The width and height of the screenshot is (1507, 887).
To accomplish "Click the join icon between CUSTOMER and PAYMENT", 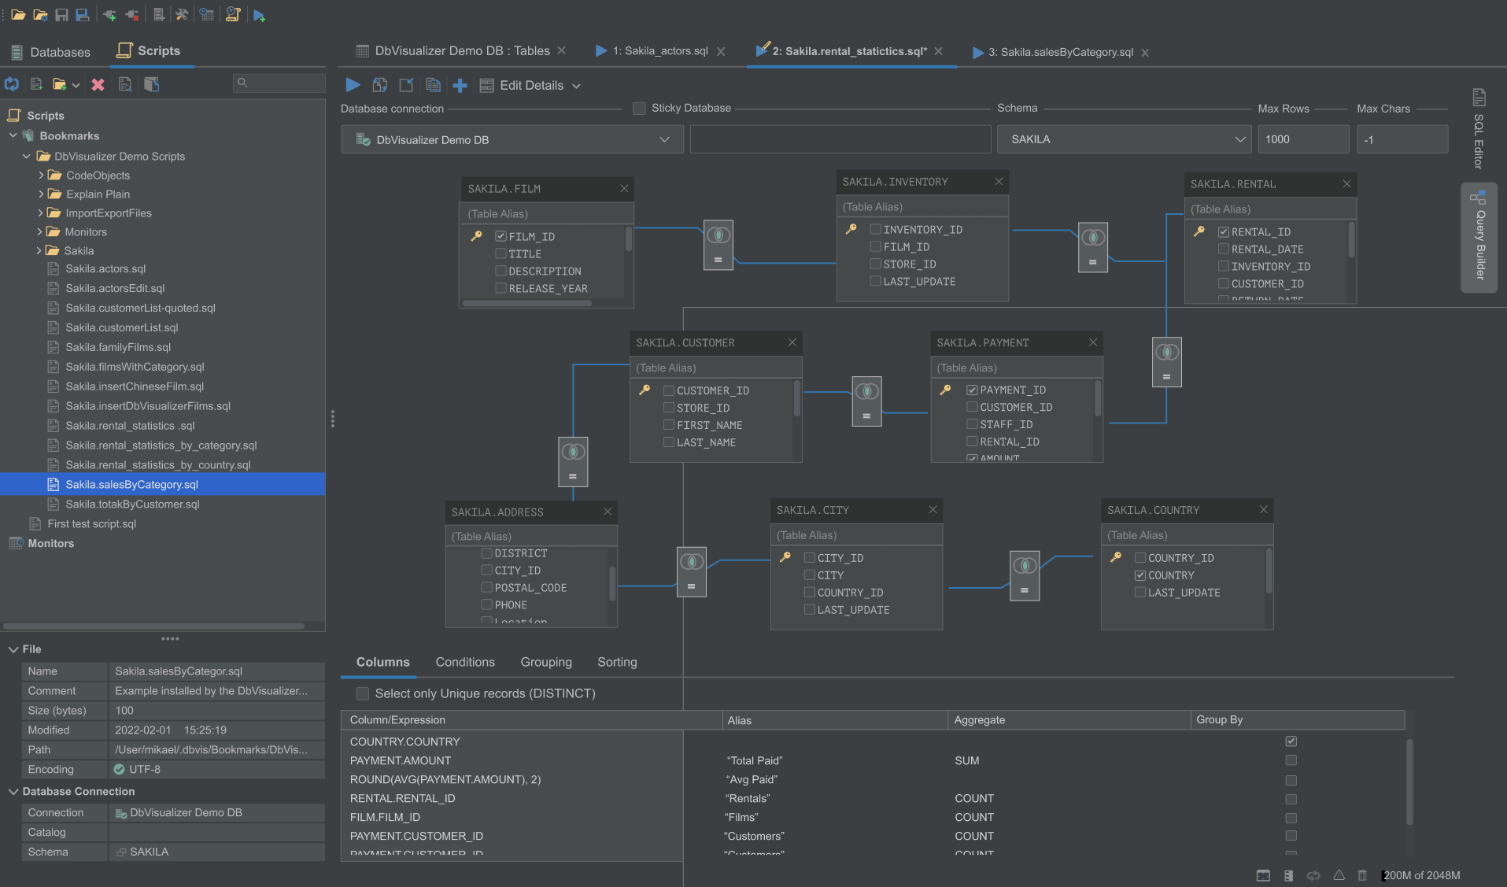I will coord(866,401).
